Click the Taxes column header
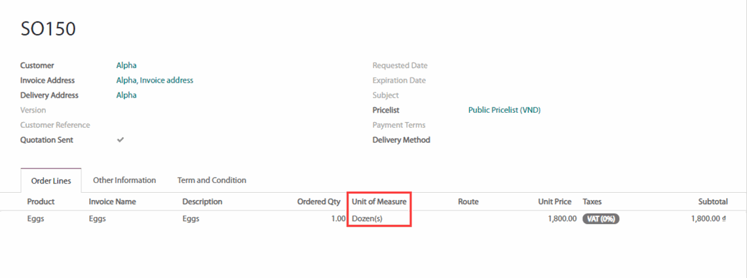 (592, 202)
